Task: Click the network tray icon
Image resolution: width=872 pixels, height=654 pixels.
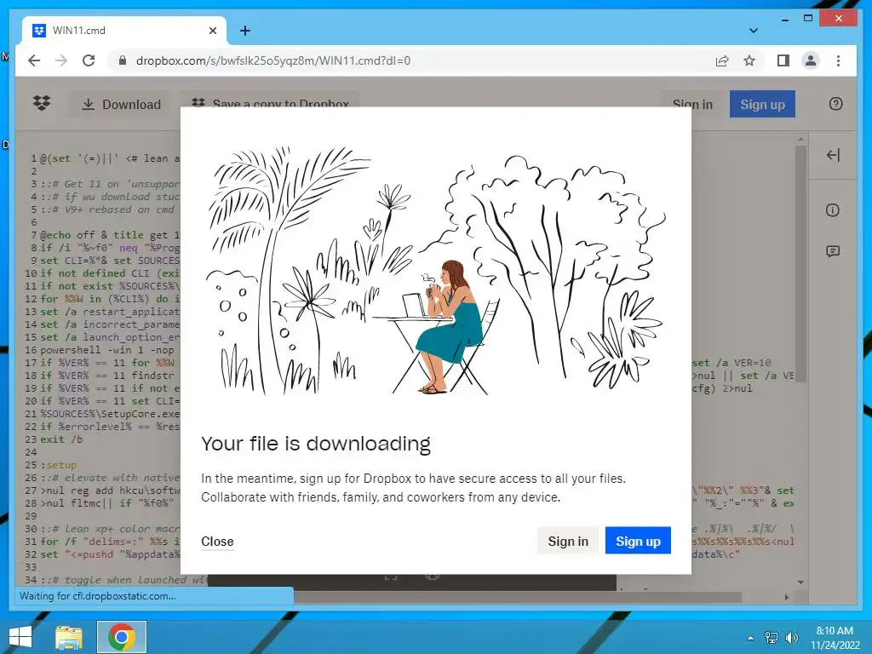Action: click(x=772, y=637)
